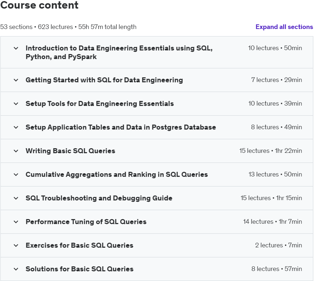Image resolution: width=314 pixels, height=281 pixels.
Task: Expand chevron beside Getting Started with SQL
Action: coord(16,80)
